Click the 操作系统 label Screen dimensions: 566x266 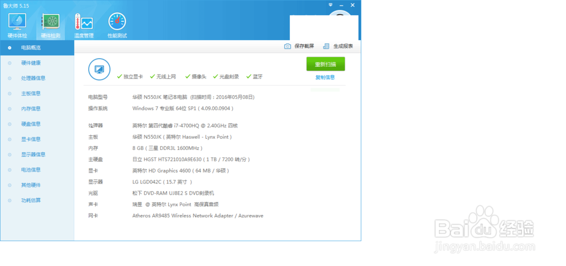[x=98, y=108]
